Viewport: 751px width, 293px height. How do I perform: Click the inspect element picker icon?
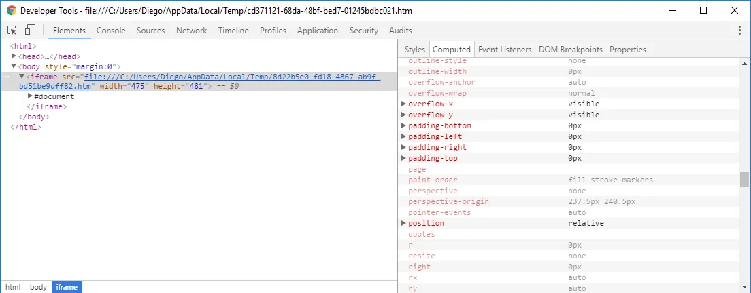(12, 31)
